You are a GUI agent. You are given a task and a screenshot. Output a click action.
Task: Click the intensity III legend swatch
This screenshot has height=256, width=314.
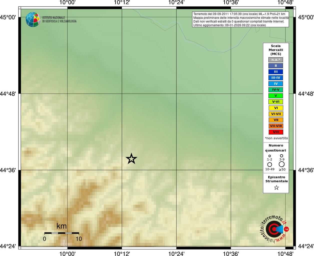click(276, 72)
